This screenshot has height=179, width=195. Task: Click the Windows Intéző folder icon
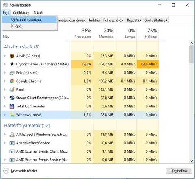click(x=12, y=115)
